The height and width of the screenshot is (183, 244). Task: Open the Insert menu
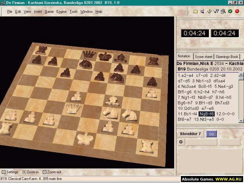pyautogui.click(x=38, y=12)
